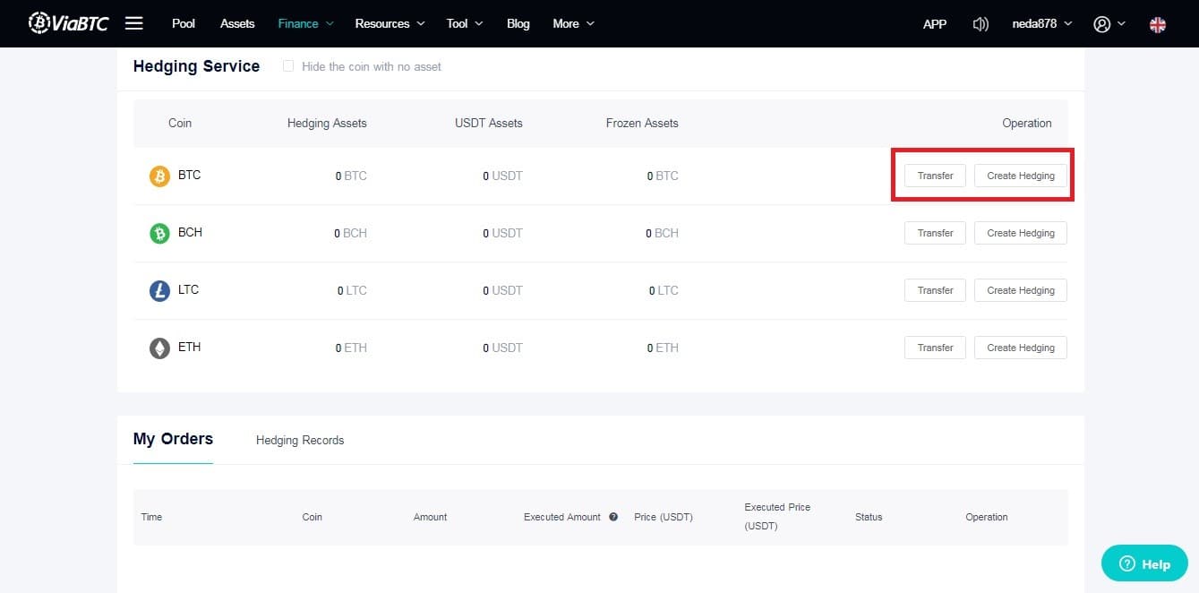Open the APP link in header

click(x=935, y=24)
